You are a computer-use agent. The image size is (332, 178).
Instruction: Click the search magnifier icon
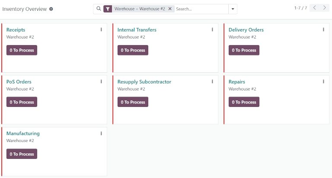coord(99,9)
